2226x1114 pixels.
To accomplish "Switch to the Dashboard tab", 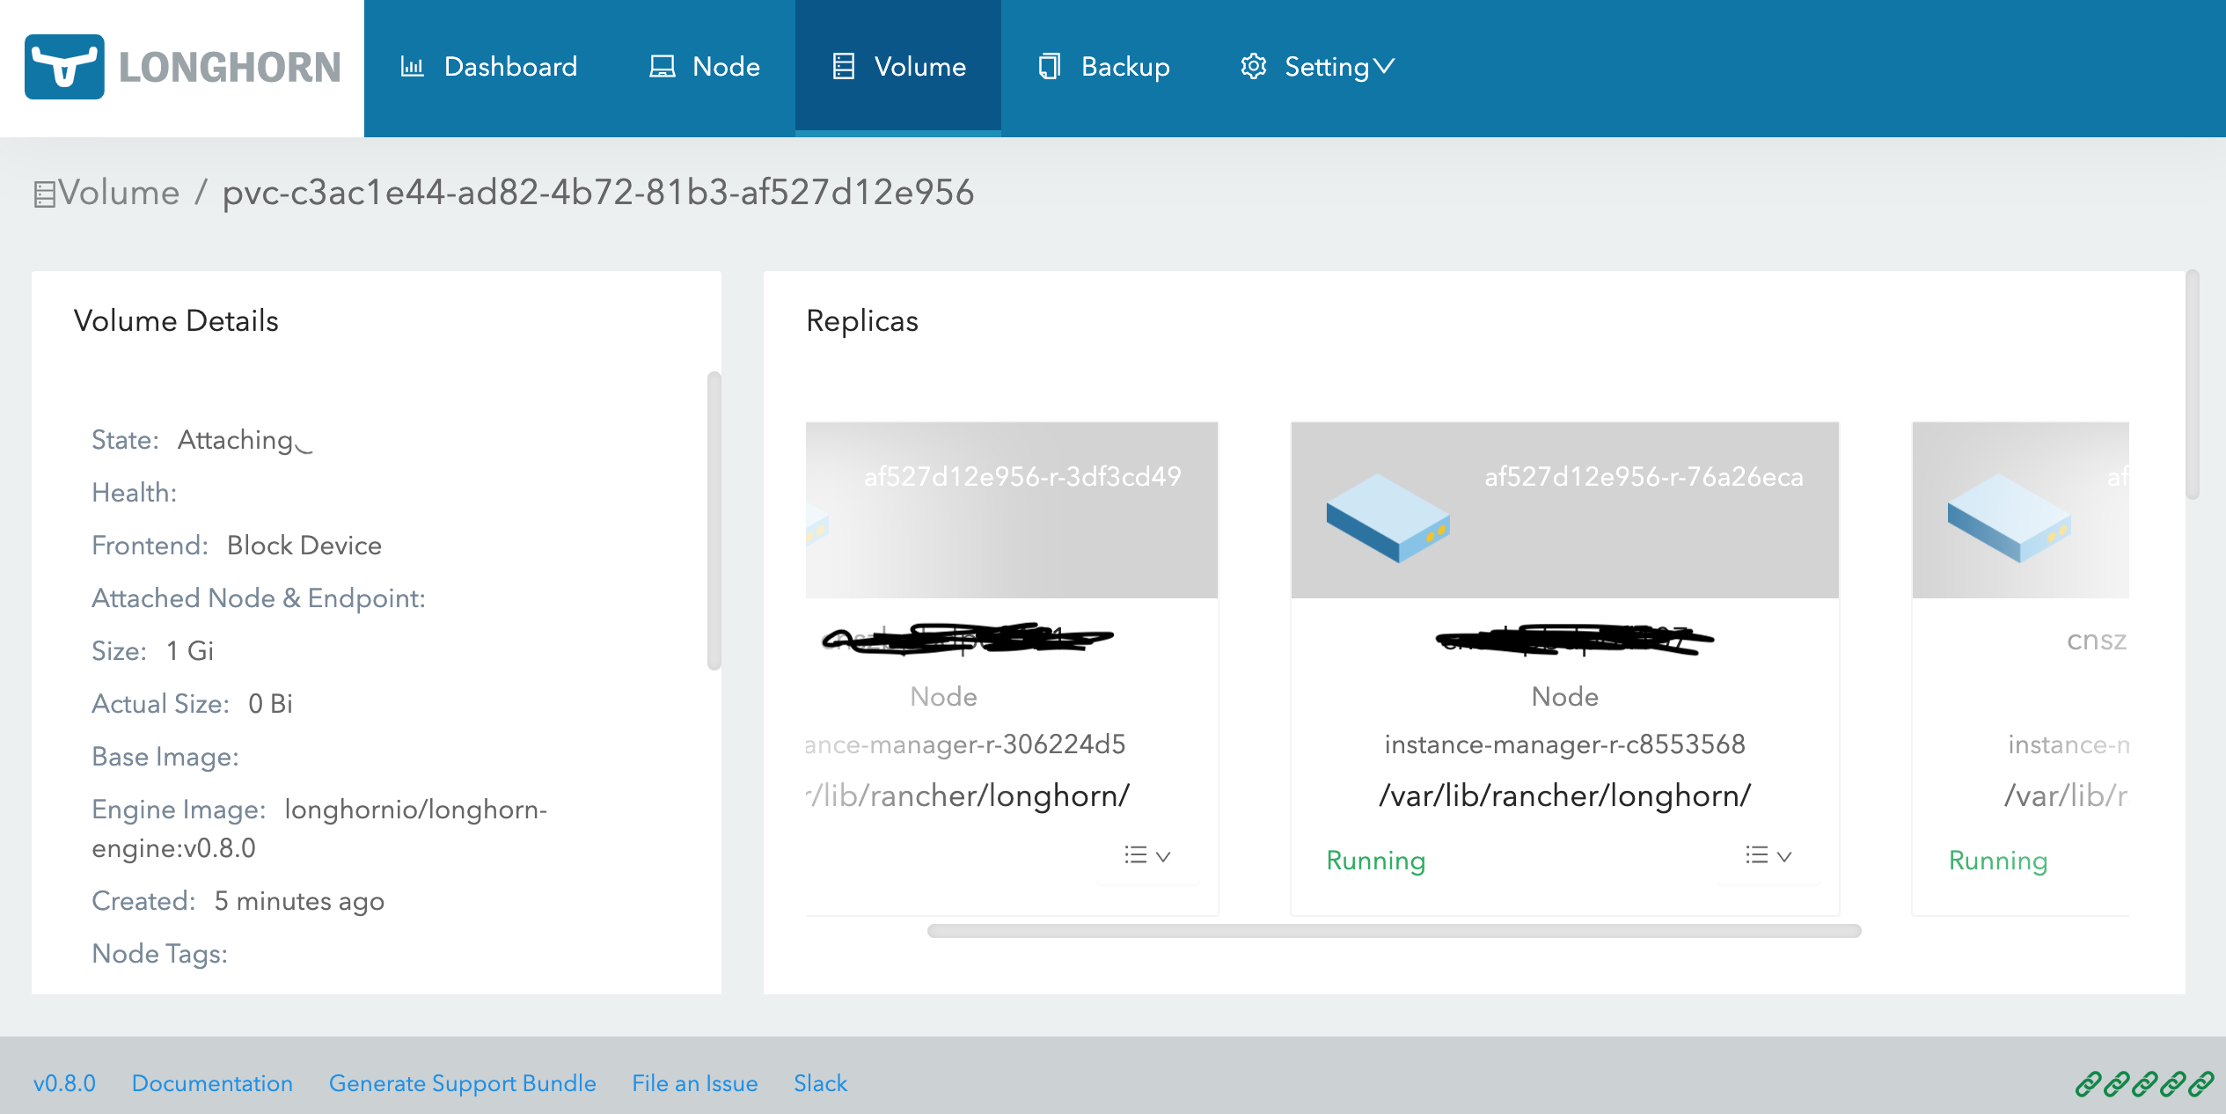I will [510, 67].
